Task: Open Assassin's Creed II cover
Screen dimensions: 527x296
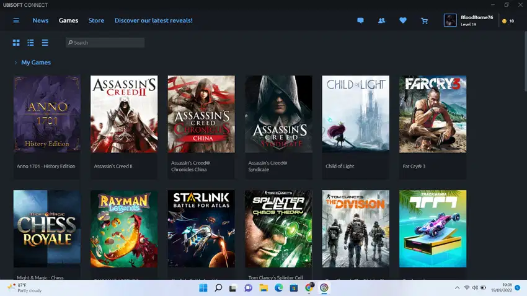Action: click(x=124, y=114)
